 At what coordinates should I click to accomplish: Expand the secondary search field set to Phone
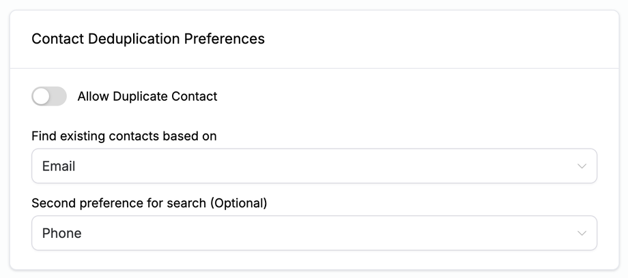pyautogui.click(x=314, y=233)
